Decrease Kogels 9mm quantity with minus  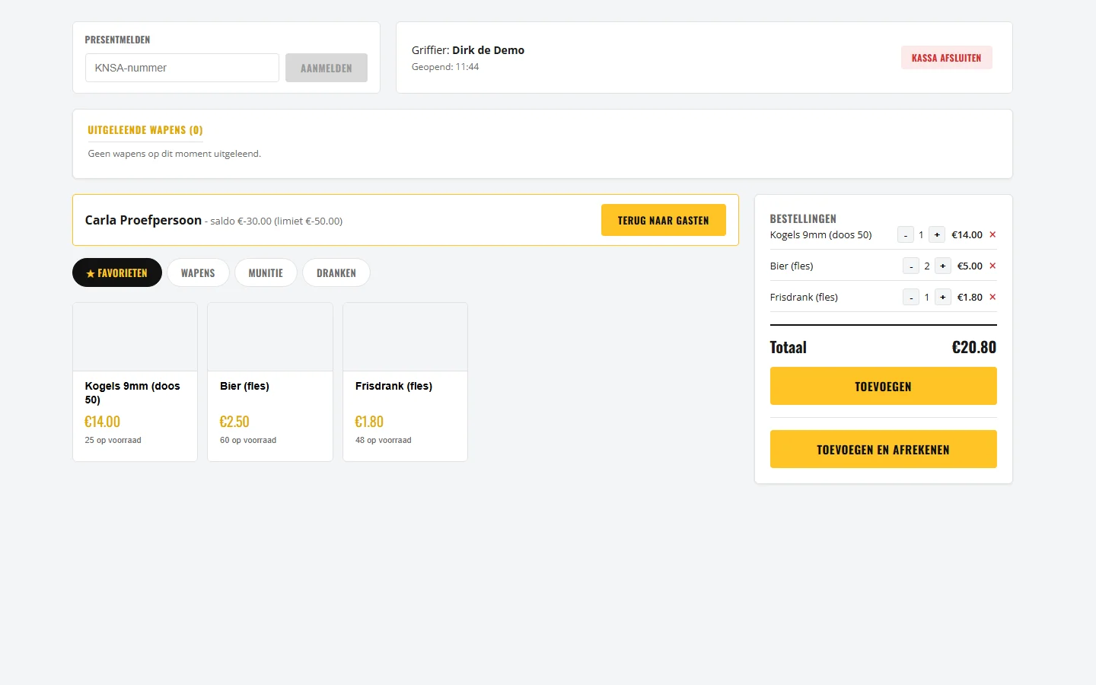[906, 234]
